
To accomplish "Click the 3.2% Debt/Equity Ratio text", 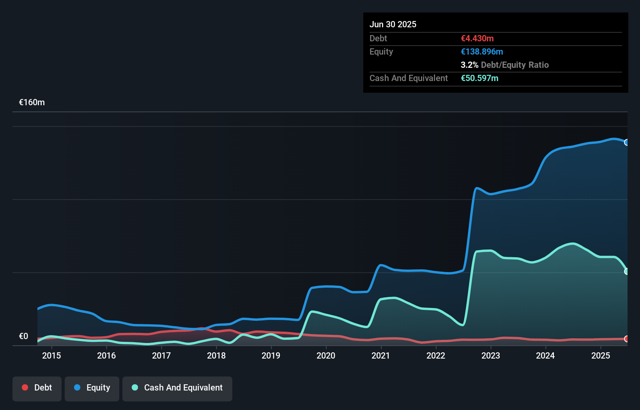I will 504,65.
